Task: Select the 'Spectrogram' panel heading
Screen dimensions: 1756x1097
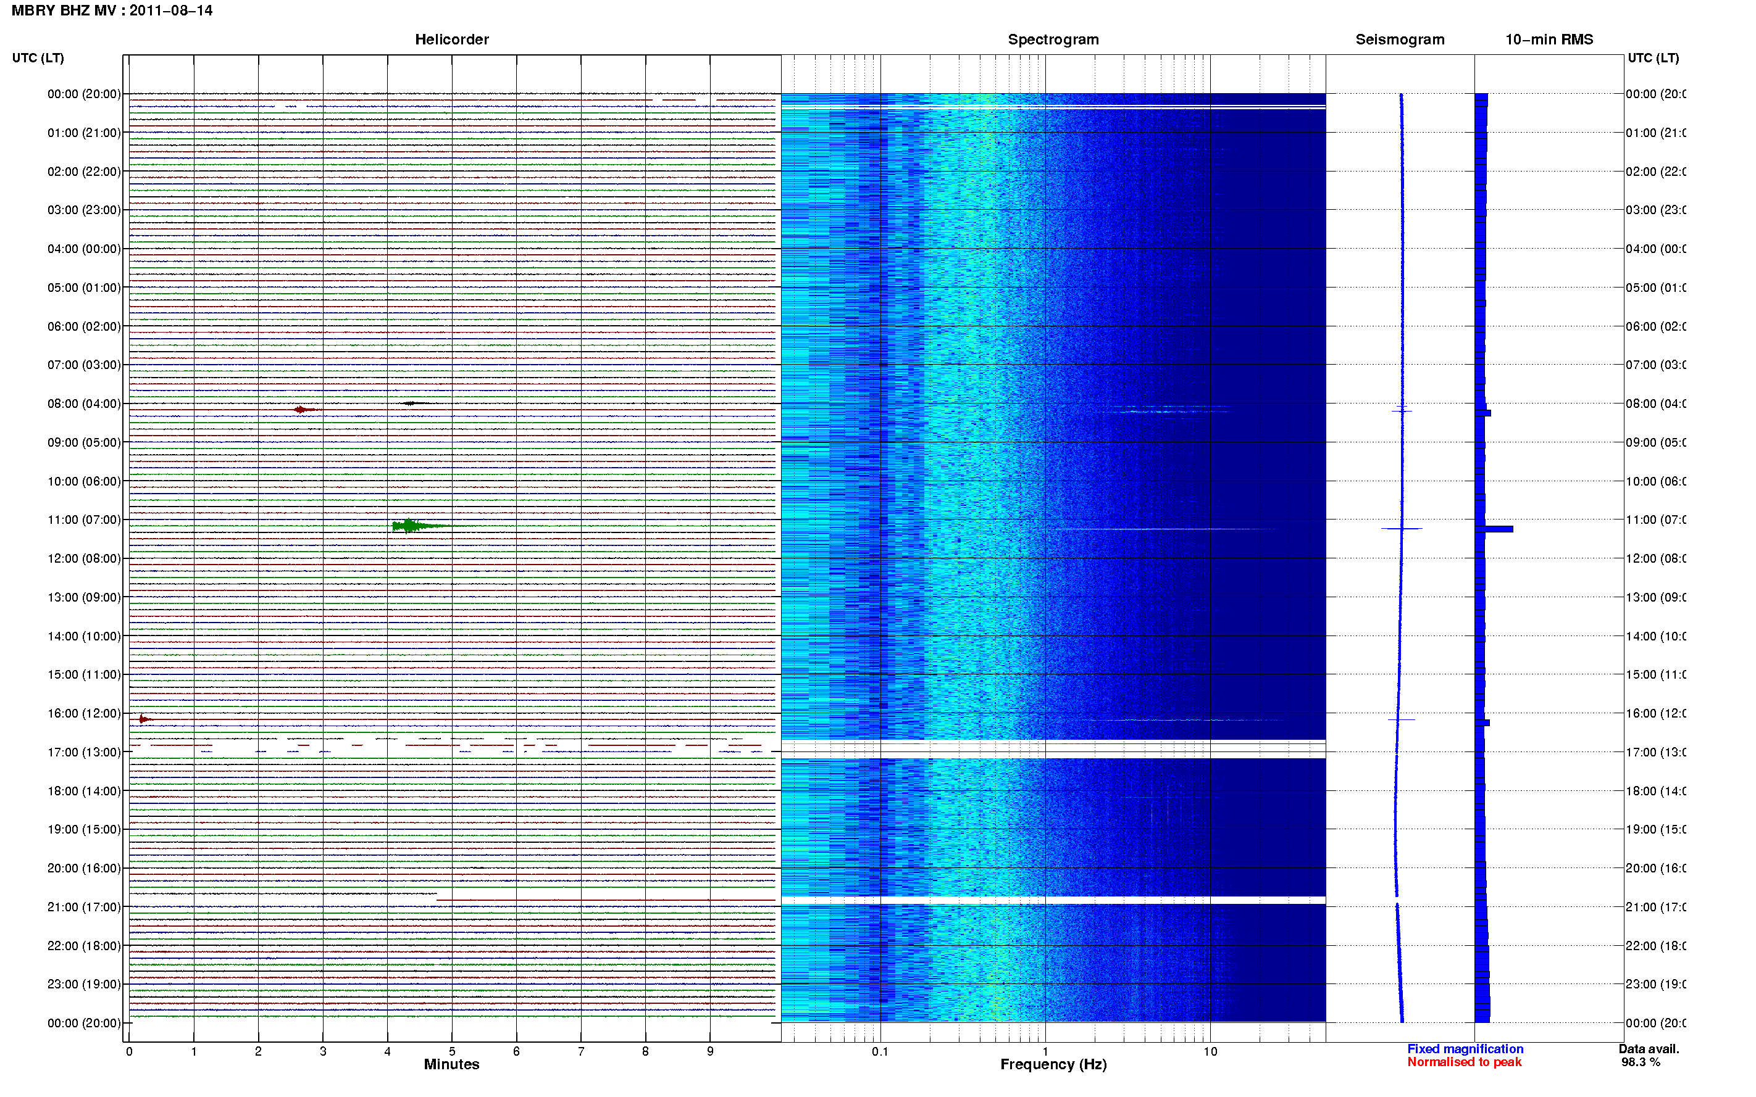Action: pyautogui.click(x=1053, y=39)
